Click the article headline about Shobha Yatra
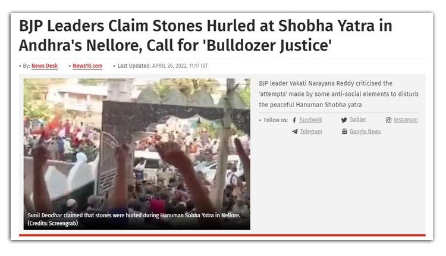Viewport: 446px width, 256px height. (205, 35)
